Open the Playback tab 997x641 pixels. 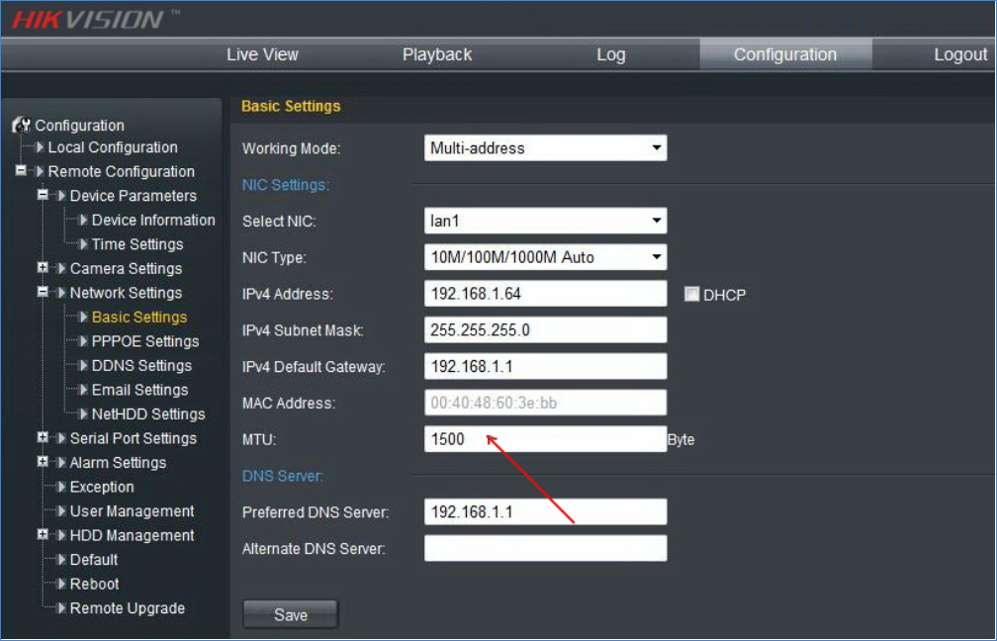(437, 55)
